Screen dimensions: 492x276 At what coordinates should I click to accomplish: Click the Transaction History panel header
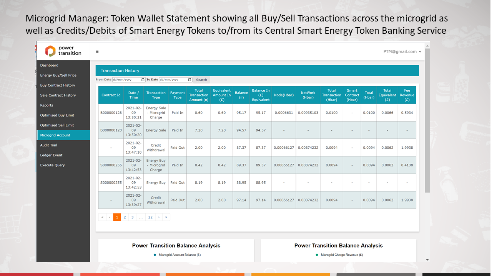pos(257,71)
